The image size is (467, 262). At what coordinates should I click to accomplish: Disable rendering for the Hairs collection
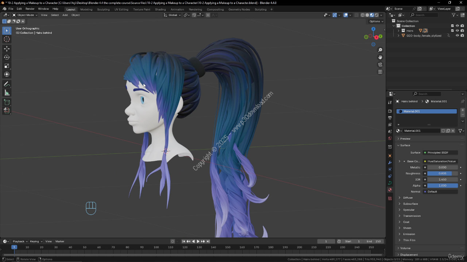coord(462,31)
